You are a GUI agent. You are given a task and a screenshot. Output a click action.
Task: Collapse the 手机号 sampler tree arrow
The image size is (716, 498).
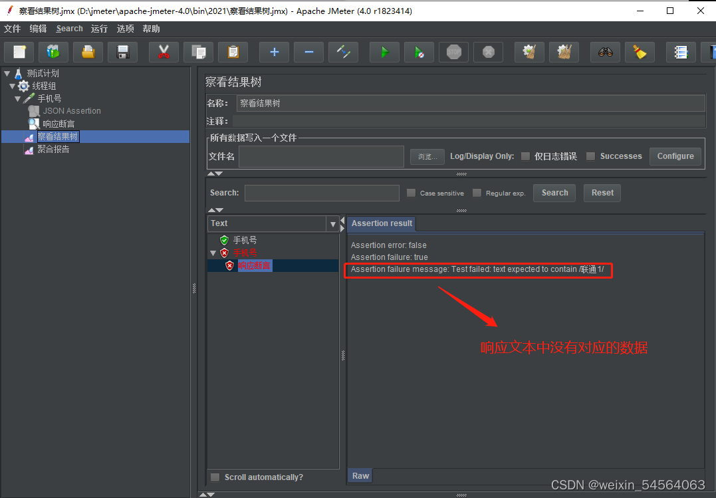tap(17, 98)
